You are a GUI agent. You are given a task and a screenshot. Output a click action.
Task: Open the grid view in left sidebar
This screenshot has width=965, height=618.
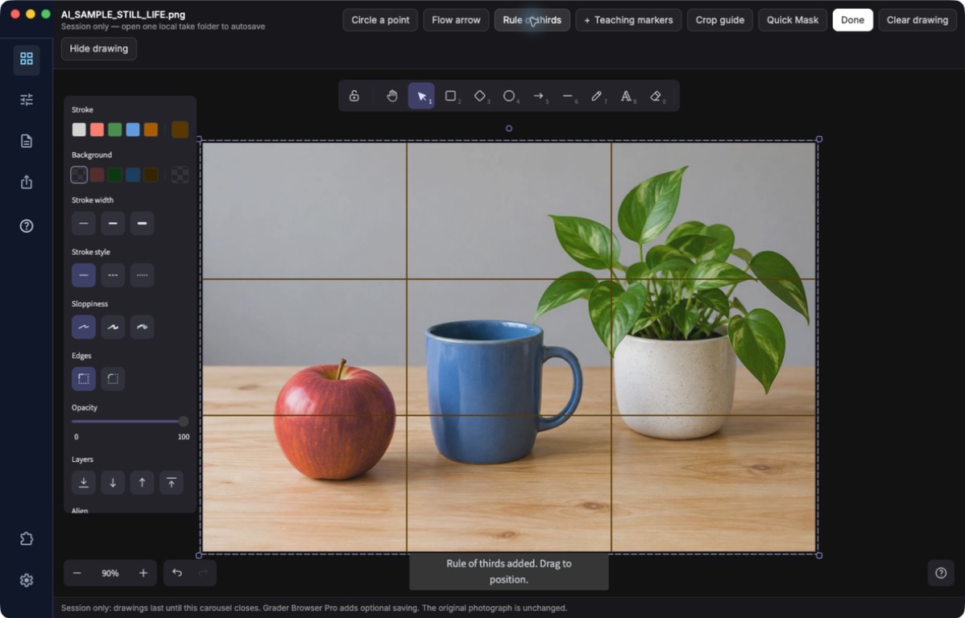(27, 59)
